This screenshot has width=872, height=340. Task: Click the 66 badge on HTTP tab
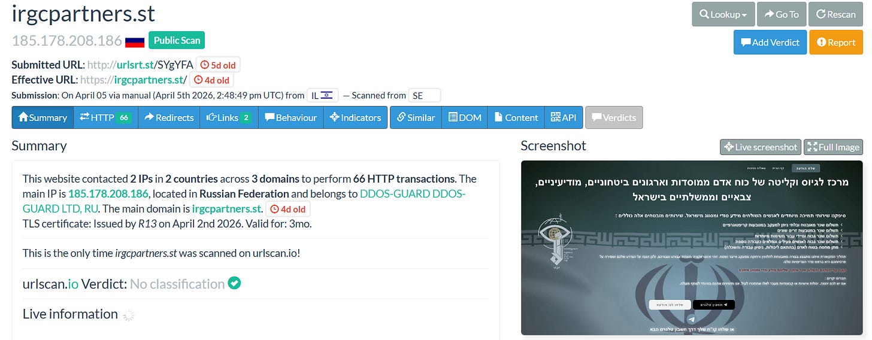coord(124,117)
